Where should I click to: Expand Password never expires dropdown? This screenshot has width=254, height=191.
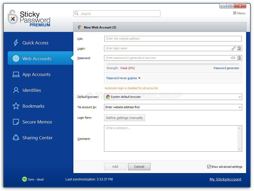[x=123, y=78]
